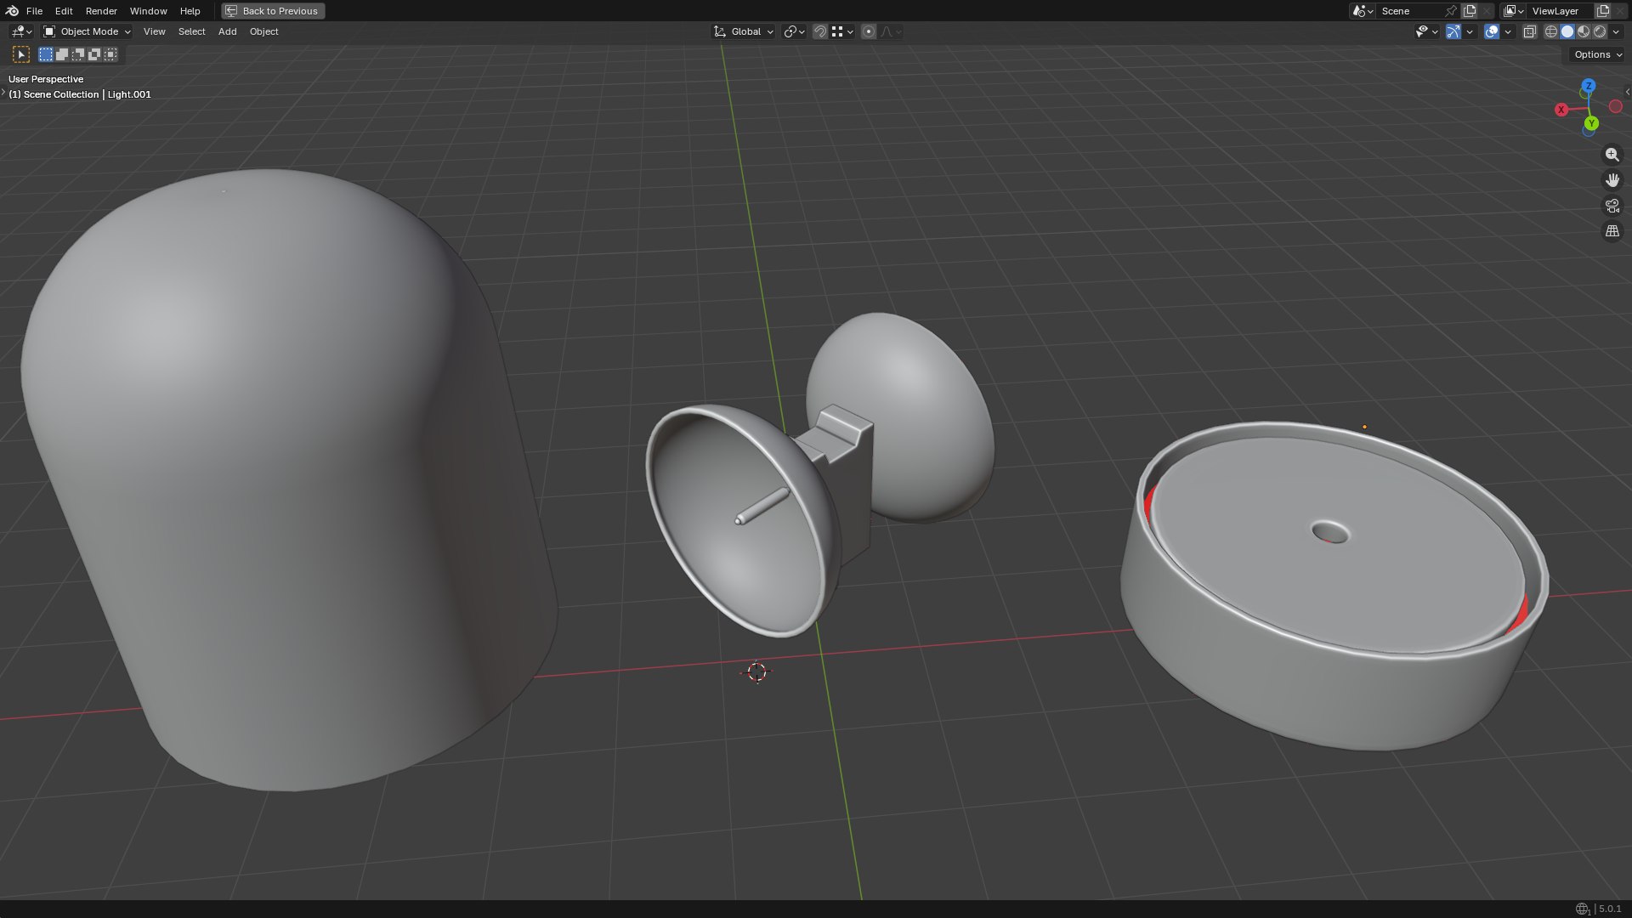Choose the Invert Selection mode icon
This screenshot has width=1632, height=918.
tap(94, 54)
